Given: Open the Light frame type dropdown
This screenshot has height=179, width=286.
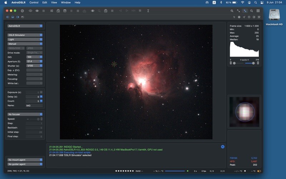Looking at the screenshot, I should coord(25,39).
